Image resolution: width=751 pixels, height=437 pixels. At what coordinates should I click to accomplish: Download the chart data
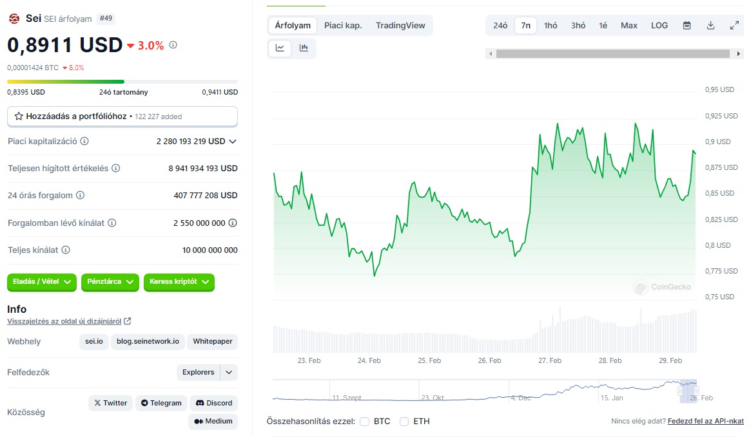711,25
